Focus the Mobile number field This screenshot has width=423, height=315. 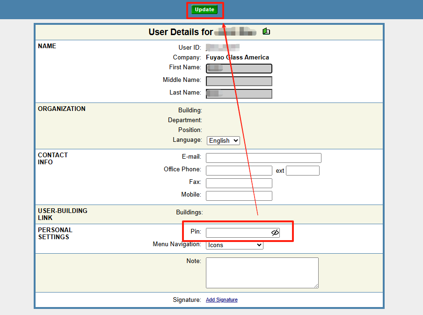click(239, 196)
